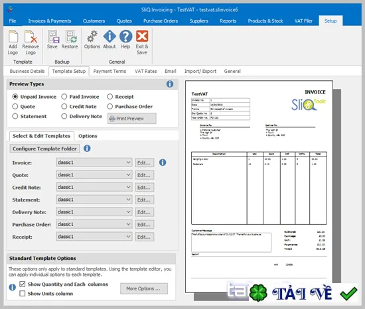Click Edit button for Invoice template

click(145, 162)
